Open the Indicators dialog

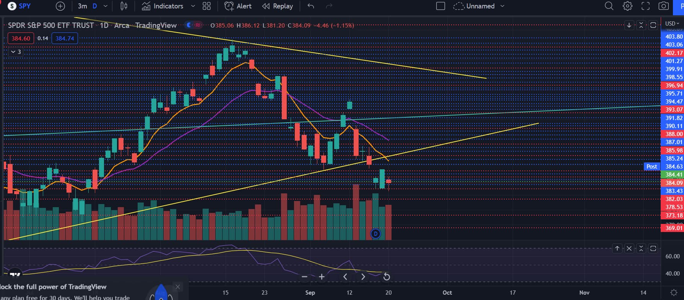point(162,6)
